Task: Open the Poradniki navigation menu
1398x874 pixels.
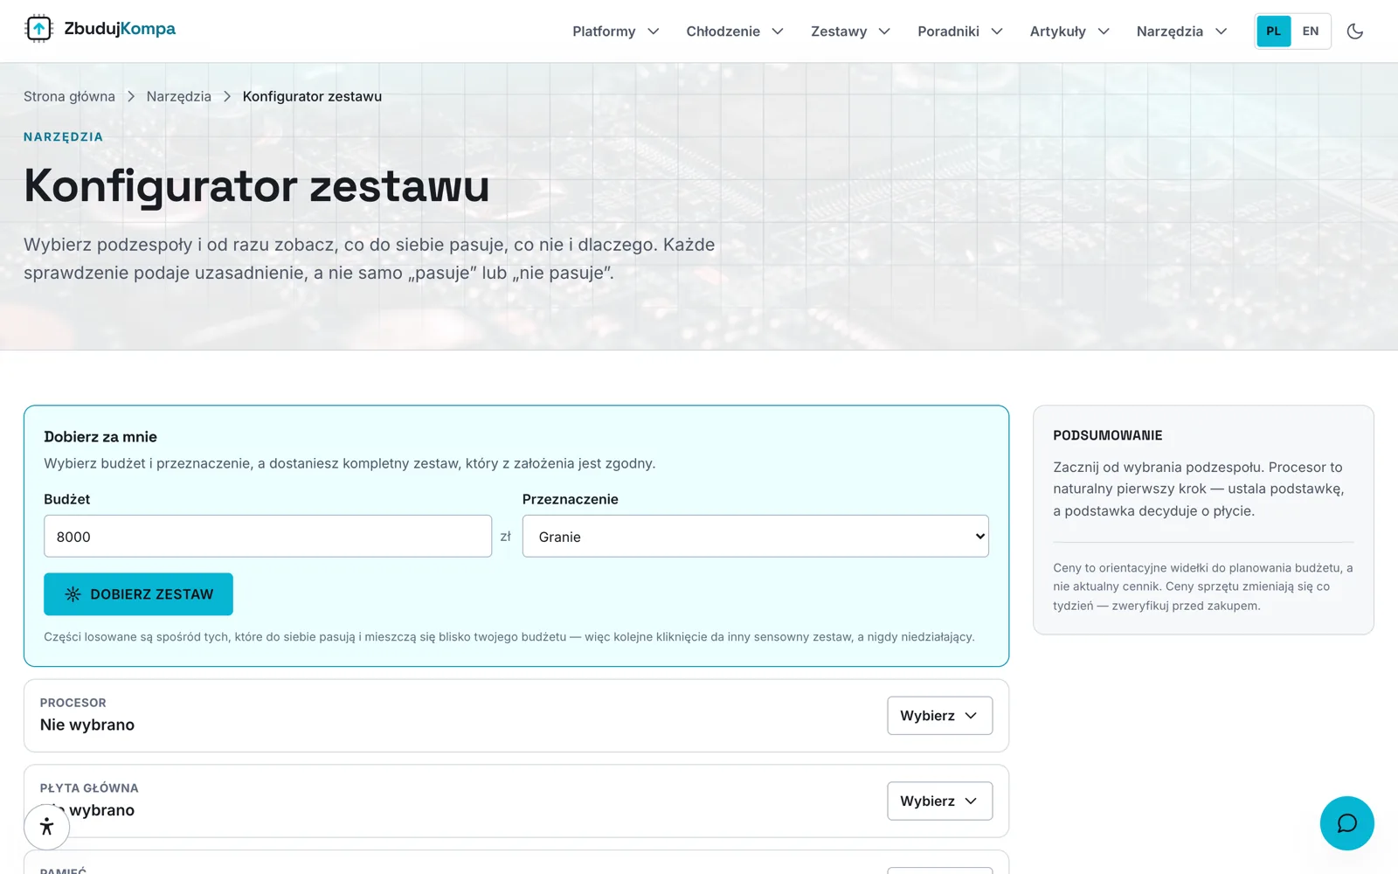Action: (960, 31)
